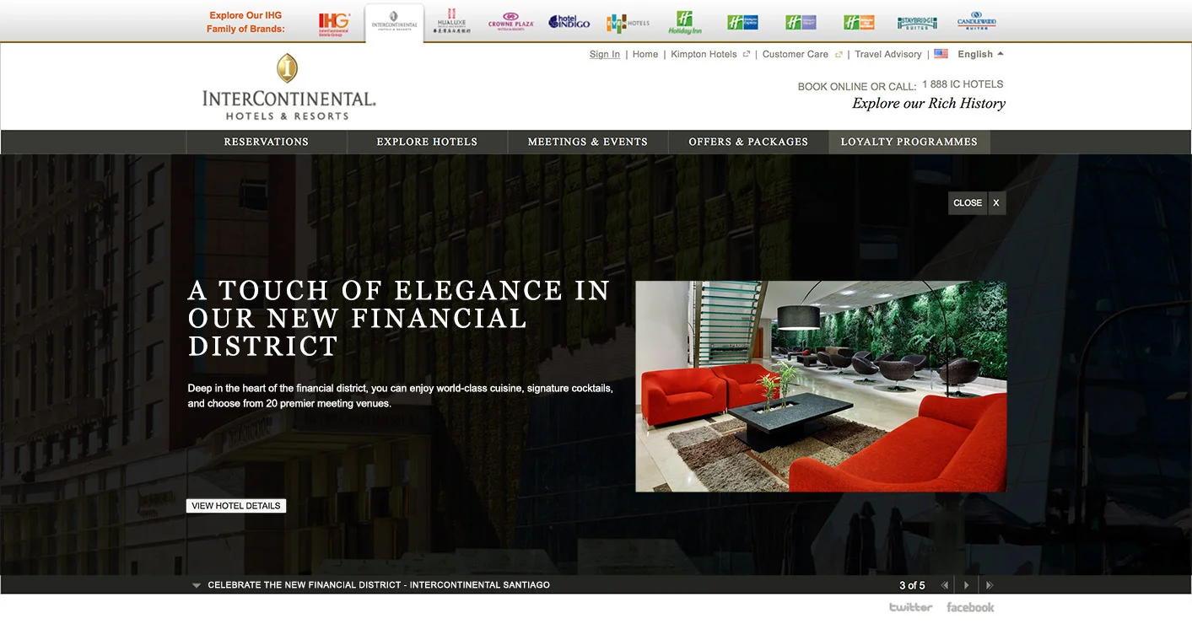
Task: Click the US flag icon
Action: 941,54
